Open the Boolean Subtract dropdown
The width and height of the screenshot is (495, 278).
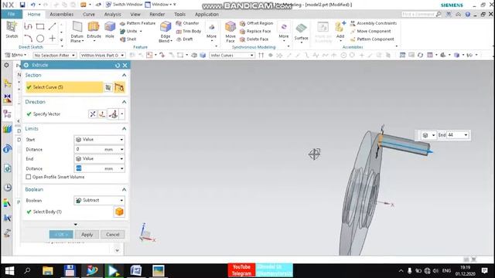[x=100, y=200]
